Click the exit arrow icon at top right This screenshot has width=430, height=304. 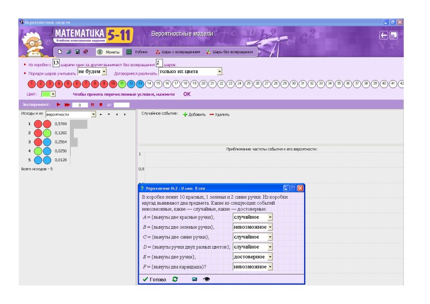point(384,35)
